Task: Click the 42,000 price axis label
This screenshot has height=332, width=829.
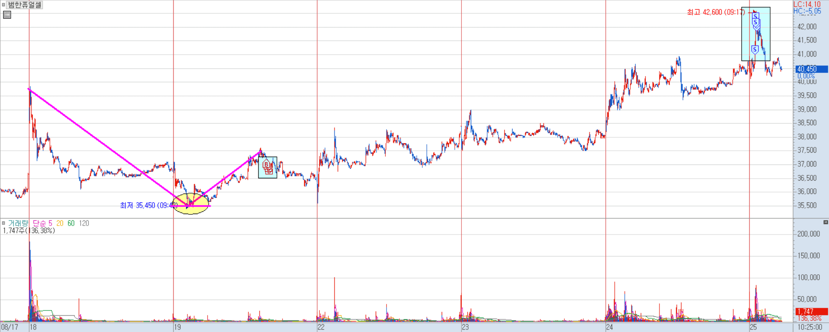Action: click(807, 27)
